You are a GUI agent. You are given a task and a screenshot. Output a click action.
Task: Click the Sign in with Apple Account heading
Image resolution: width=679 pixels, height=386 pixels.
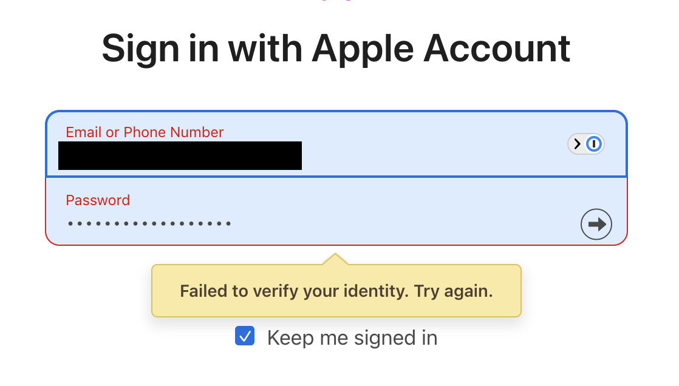pos(336,49)
